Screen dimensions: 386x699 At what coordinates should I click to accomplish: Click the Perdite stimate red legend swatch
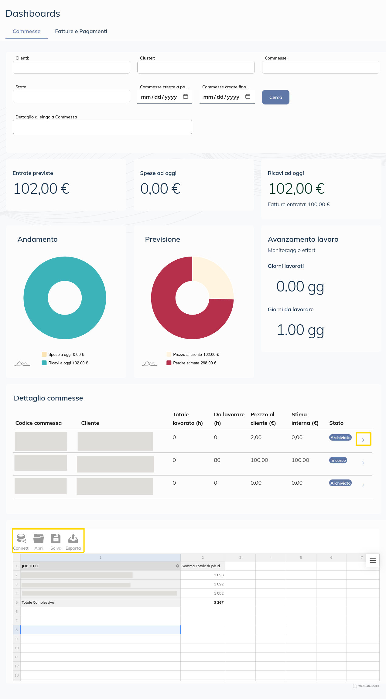[x=169, y=363]
